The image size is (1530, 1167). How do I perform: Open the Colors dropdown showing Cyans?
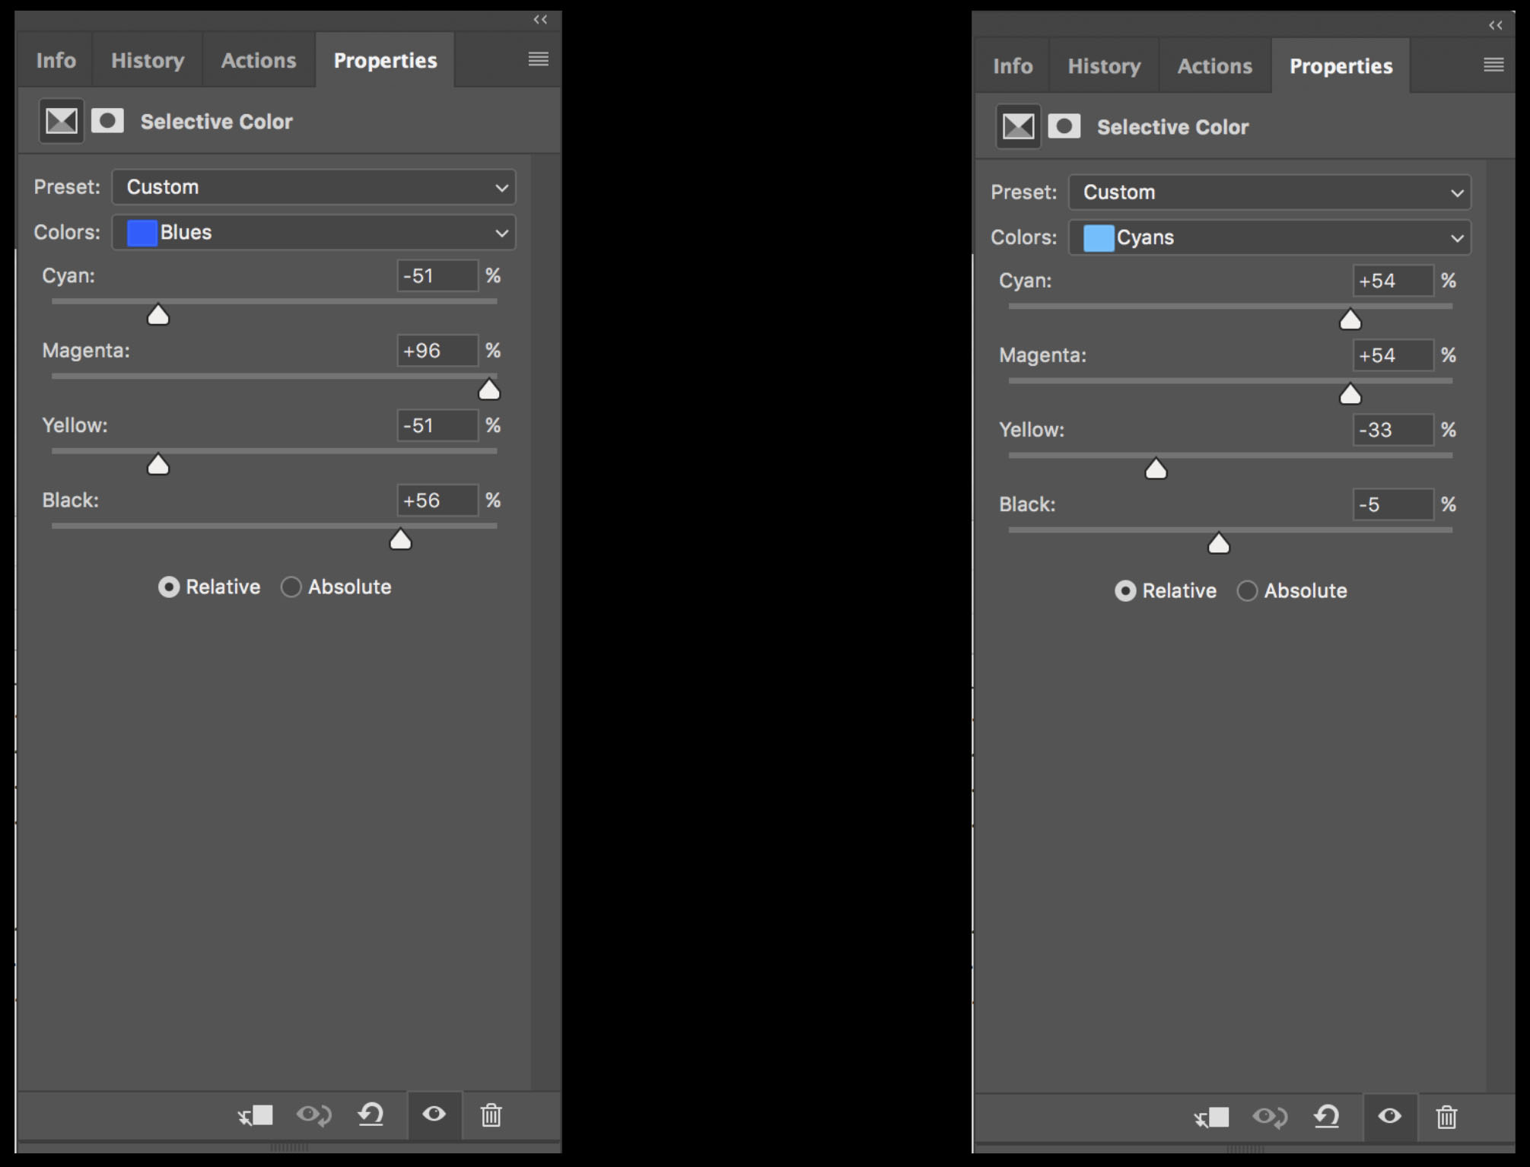[x=1269, y=237]
